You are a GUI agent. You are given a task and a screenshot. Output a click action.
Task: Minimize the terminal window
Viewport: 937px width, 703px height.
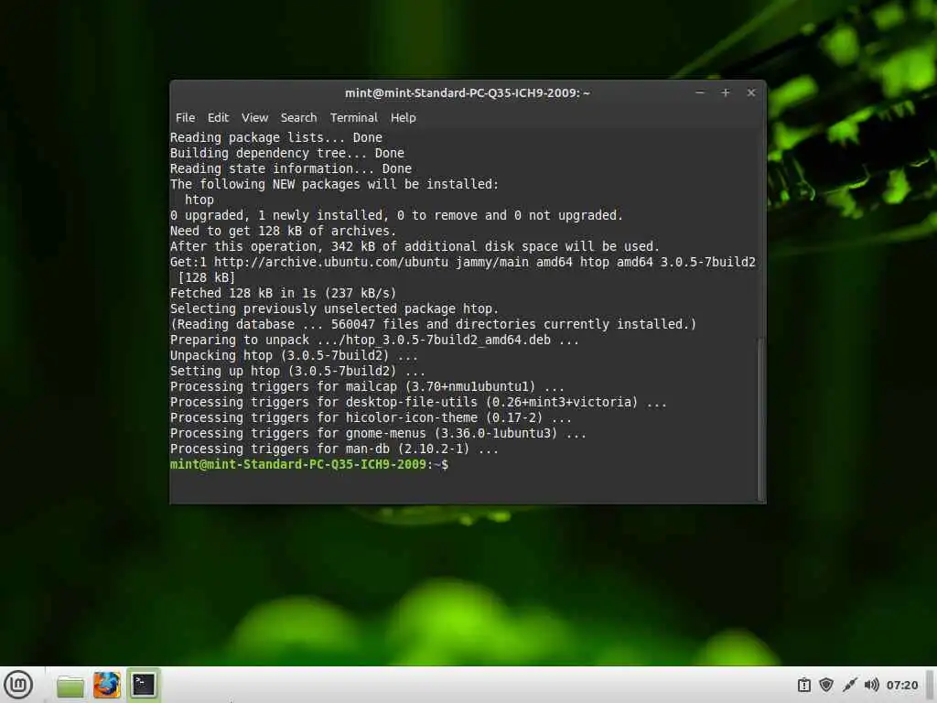(x=700, y=92)
